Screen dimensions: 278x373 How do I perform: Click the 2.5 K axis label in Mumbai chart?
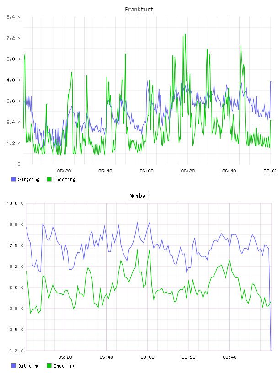(x=16, y=330)
